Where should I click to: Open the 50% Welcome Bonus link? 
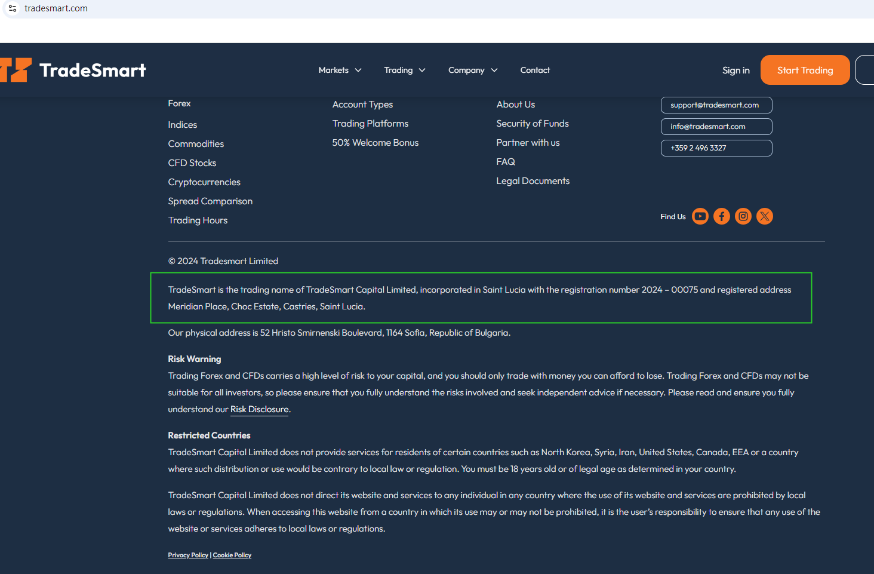375,143
